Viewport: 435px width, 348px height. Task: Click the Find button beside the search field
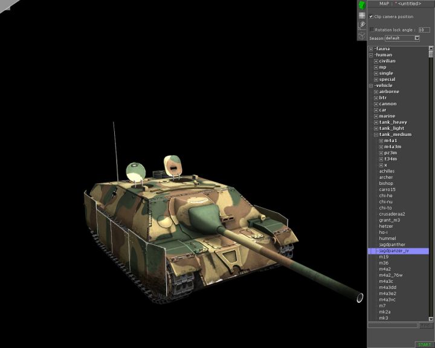(x=427, y=326)
